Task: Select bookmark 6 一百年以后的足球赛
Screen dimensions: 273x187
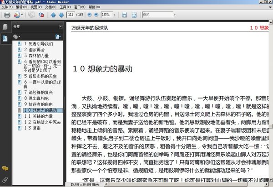Action: click(x=42, y=84)
